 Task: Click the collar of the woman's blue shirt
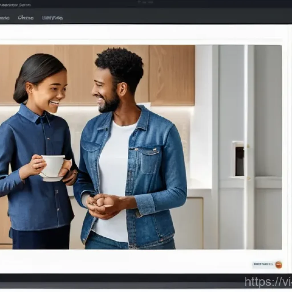pos(33,114)
